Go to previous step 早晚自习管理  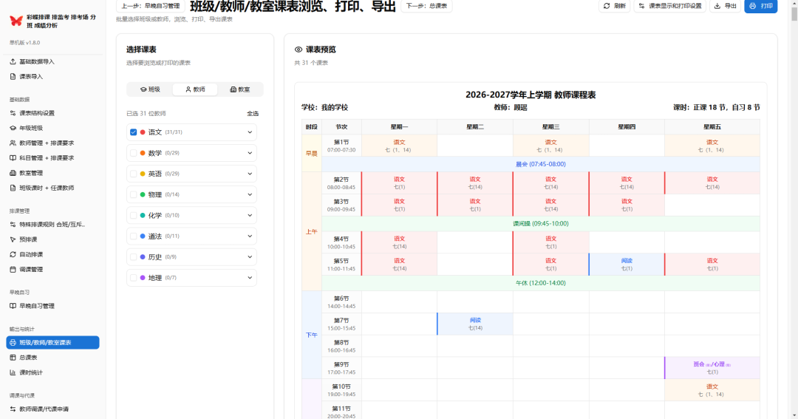tap(151, 6)
